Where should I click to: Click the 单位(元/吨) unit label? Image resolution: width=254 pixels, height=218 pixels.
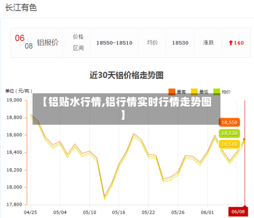click(19, 91)
